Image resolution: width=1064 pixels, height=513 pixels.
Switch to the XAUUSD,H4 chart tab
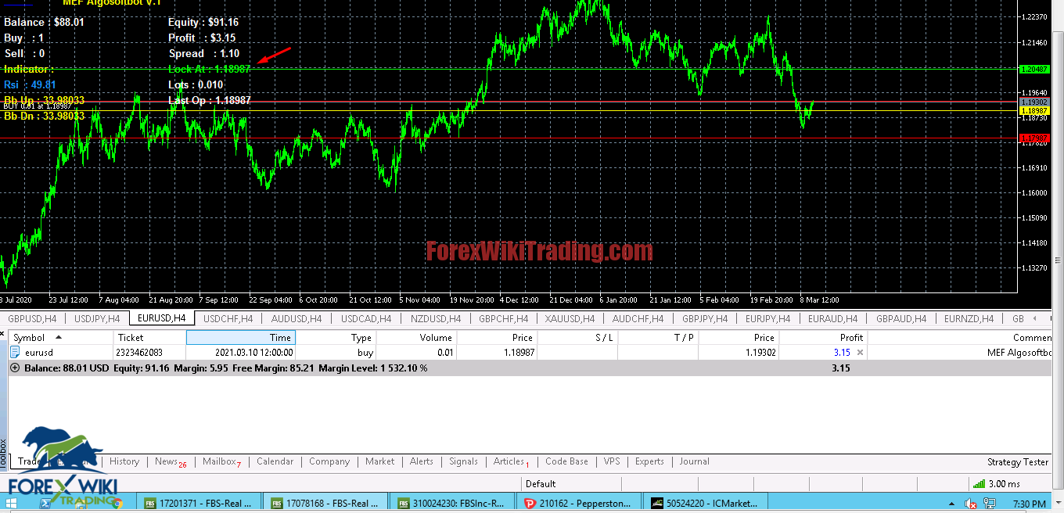click(x=570, y=319)
